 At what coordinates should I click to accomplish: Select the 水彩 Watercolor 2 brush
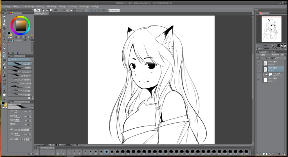[x=20, y=72]
